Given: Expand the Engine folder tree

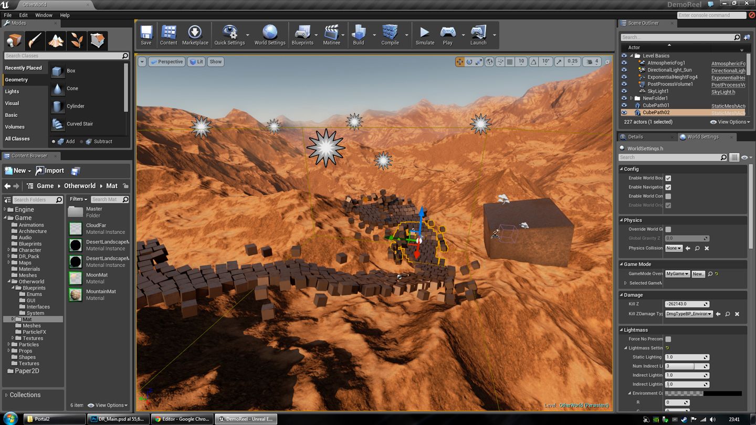Looking at the screenshot, I should point(5,209).
